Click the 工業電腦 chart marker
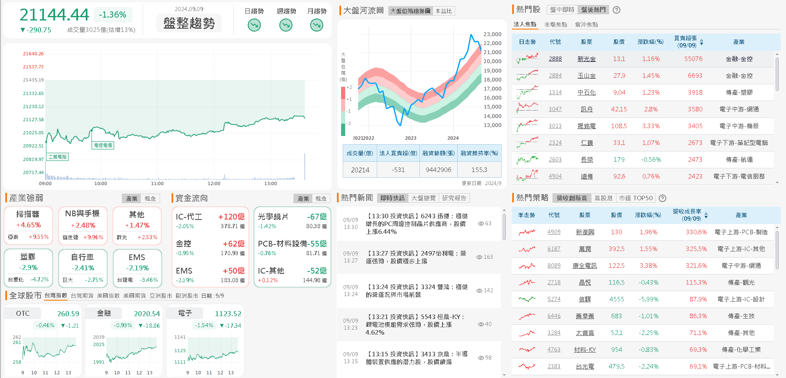This screenshot has height=378, width=786. (57, 157)
